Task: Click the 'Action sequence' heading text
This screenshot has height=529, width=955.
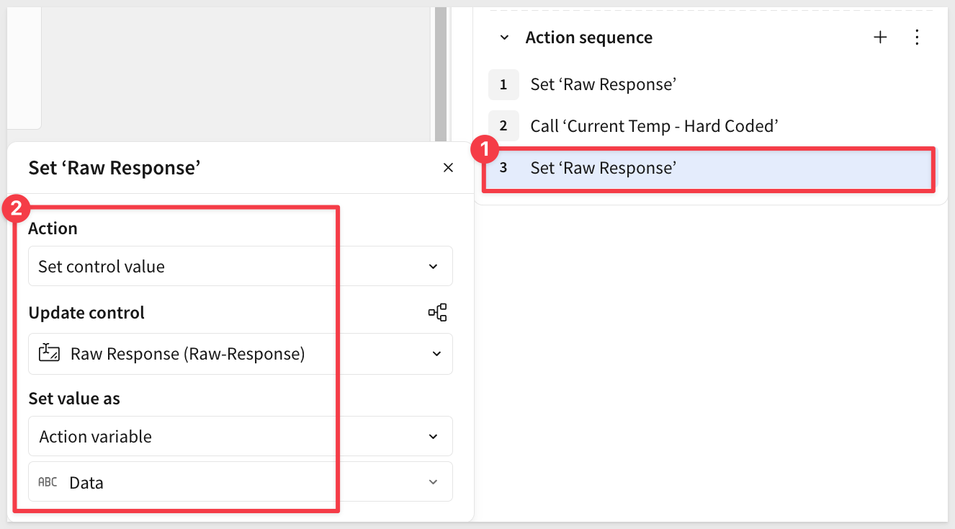Action: click(x=588, y=37)
